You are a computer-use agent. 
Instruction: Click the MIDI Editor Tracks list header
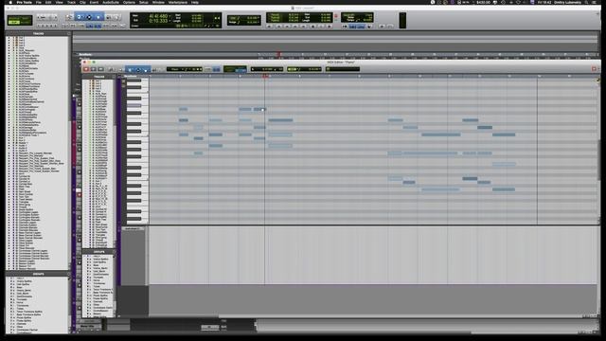(98, 76)
